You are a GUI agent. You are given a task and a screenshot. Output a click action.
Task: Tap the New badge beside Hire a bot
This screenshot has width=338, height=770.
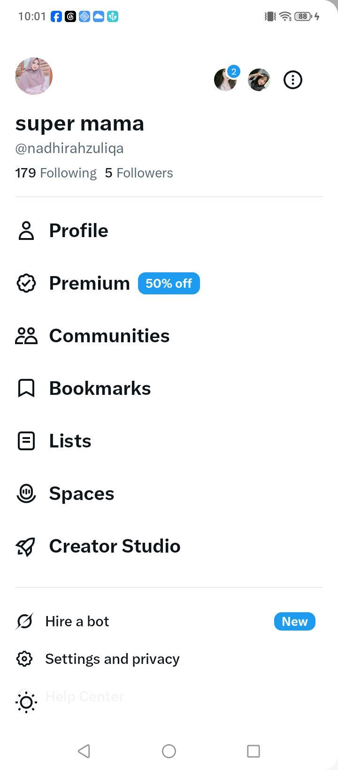(x=295, y=622)
